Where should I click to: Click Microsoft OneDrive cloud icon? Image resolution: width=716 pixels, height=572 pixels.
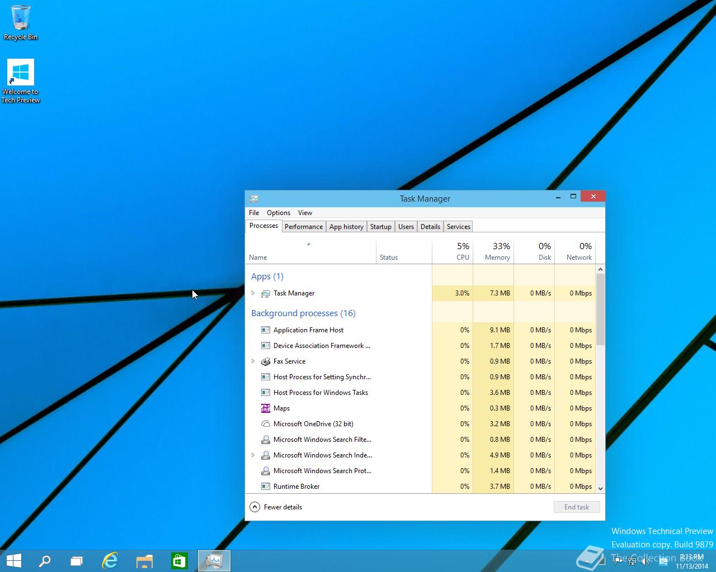pyautogui.click(x=266, y=424)
